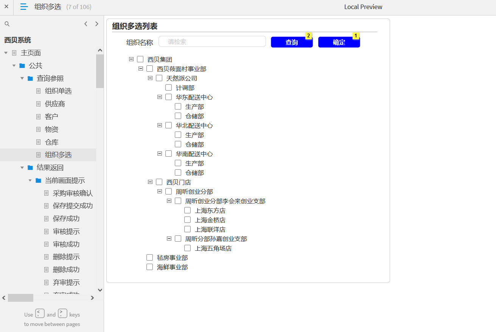
Task: Collapse the 西贝门店 branch
Action: coord(150,182)
